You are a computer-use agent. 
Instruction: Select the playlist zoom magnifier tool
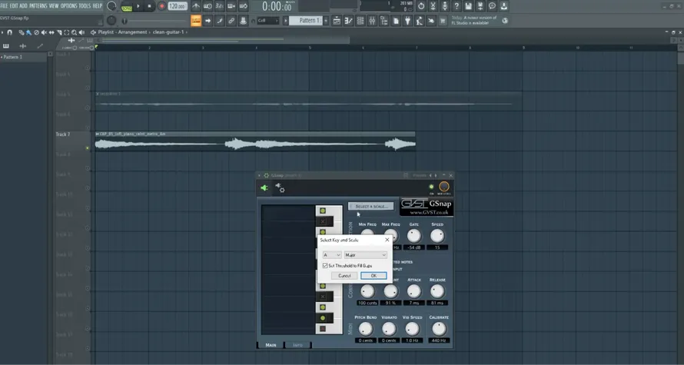coord(74,32)
